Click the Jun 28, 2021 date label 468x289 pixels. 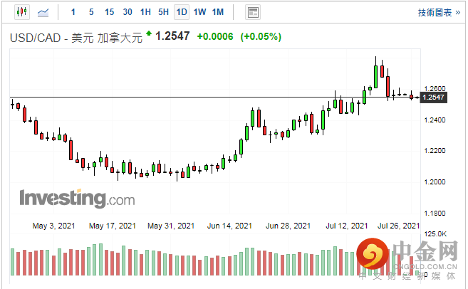pos(288,226)
